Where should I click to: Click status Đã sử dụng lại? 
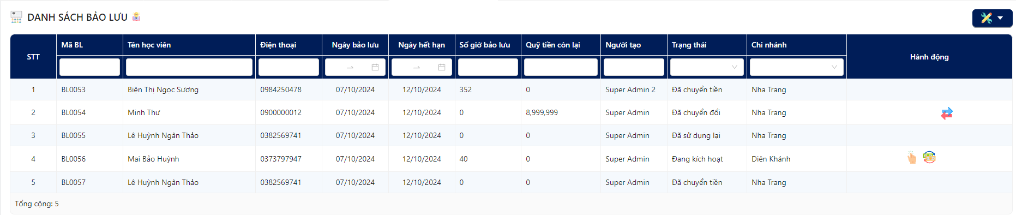pyautogui.click(x=696, y=135)
